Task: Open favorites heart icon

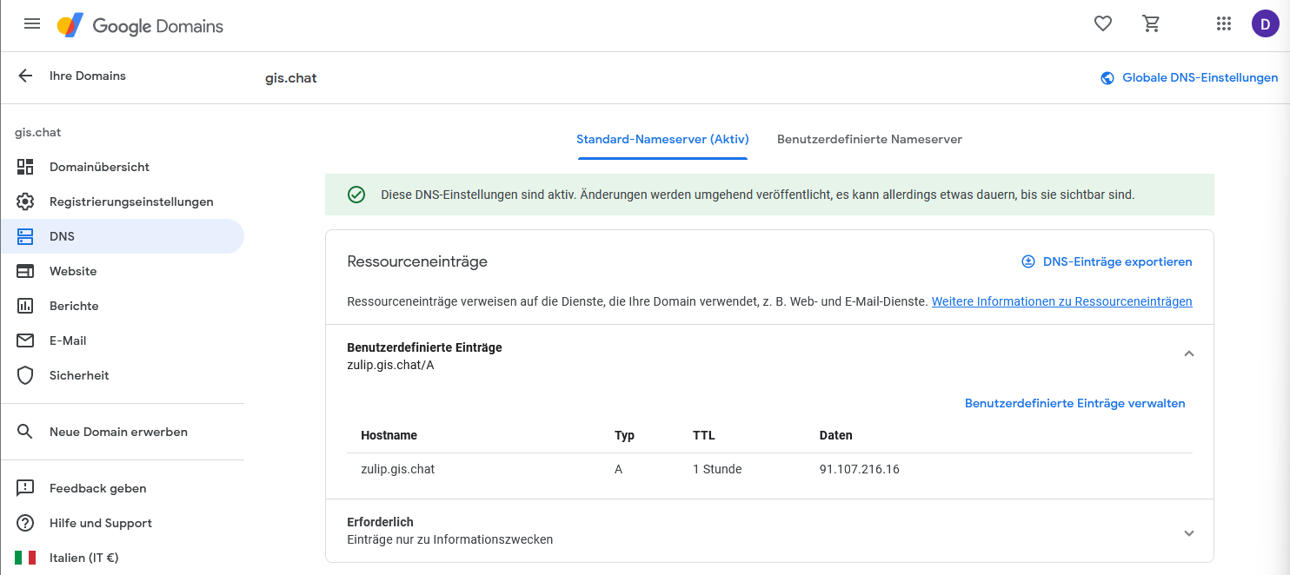Action: pyautogui.click(x=1103, y=24)
